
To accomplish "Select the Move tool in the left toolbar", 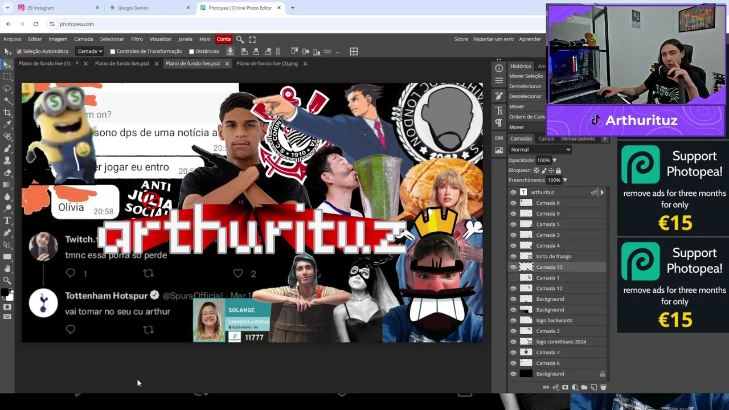I will click(x=7, y=63).
